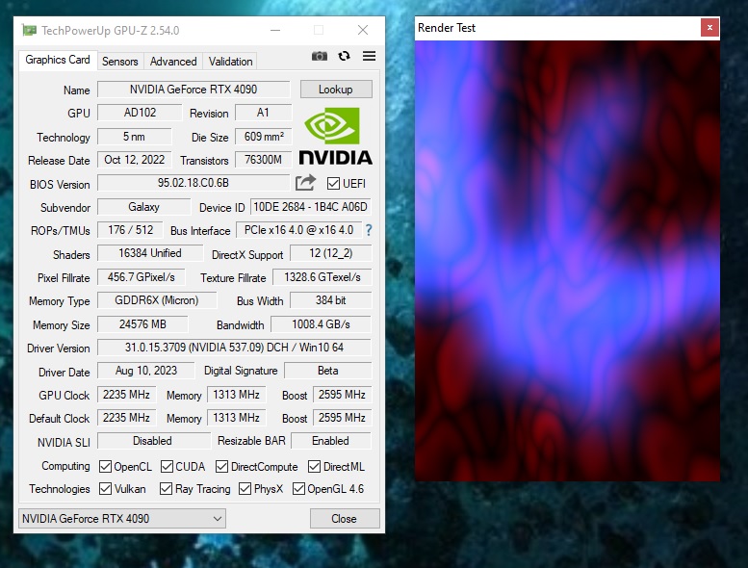The image size is (748, 568).
Task: Click the refresh arrows icon in GPU-Z
Action: 344,56
